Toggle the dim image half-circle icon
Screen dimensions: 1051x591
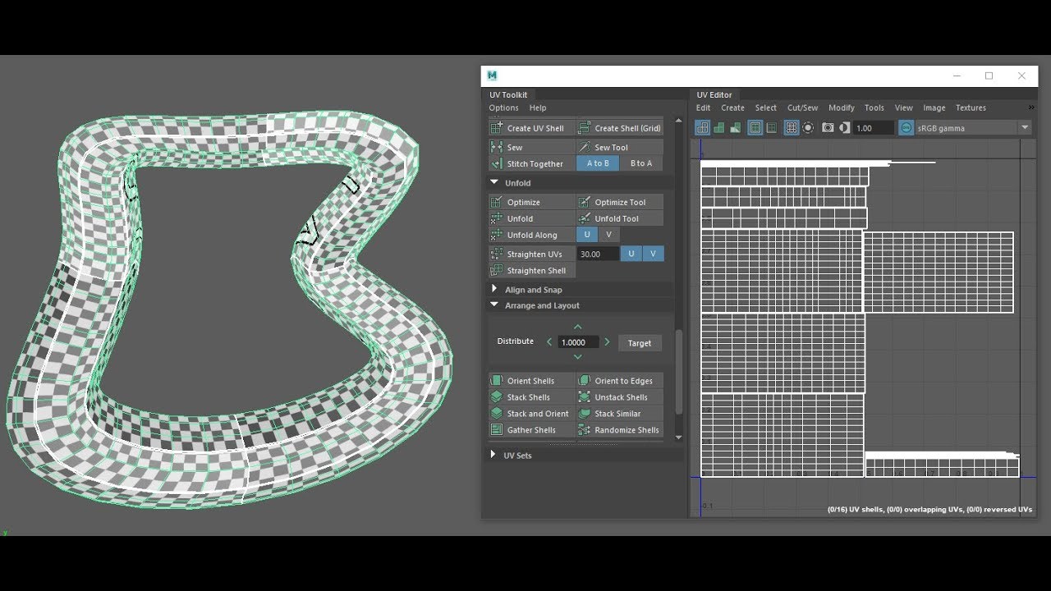[844, 128]
